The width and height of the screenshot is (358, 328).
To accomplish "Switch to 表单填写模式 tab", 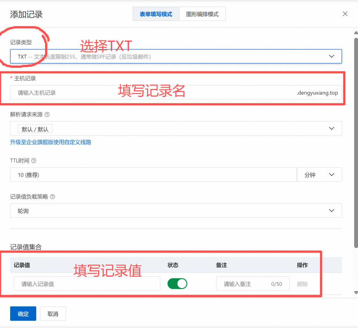I will tap(156, 14).
